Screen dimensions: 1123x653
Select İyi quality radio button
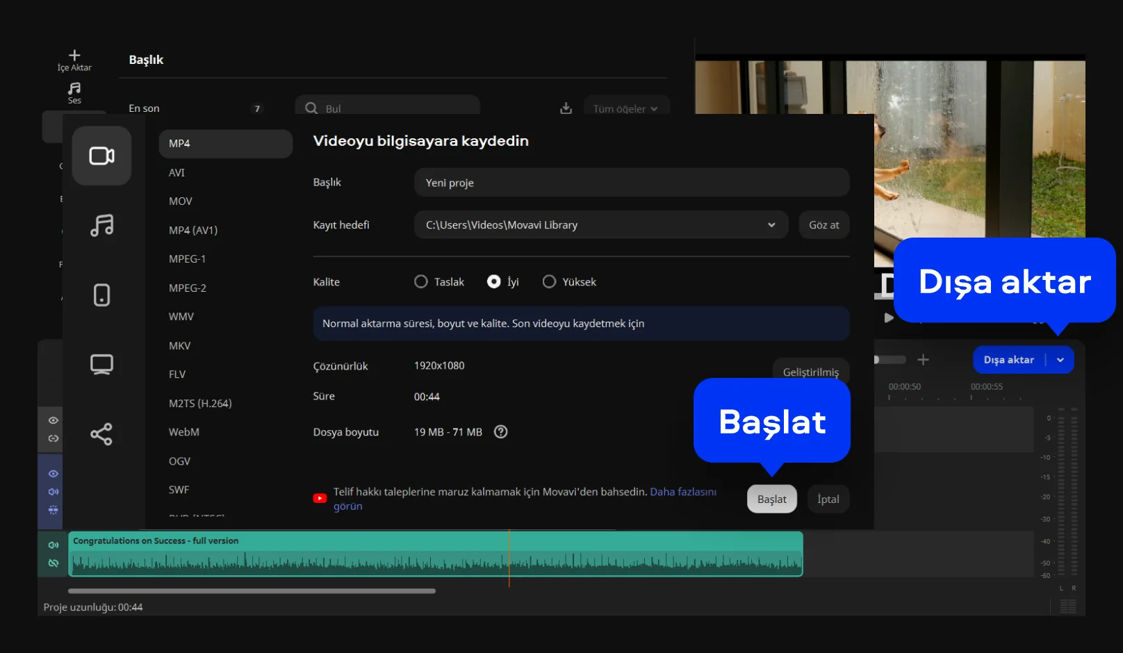[493, 282]
